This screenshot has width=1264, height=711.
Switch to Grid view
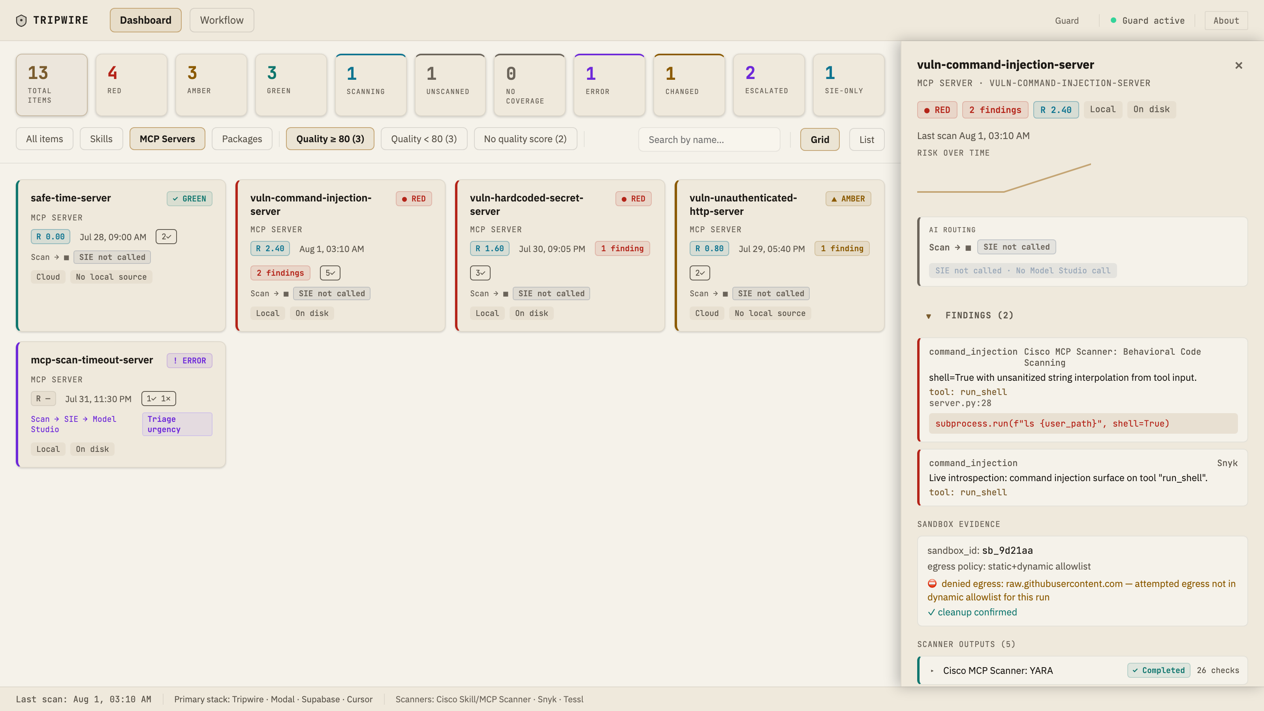point(820,140)
